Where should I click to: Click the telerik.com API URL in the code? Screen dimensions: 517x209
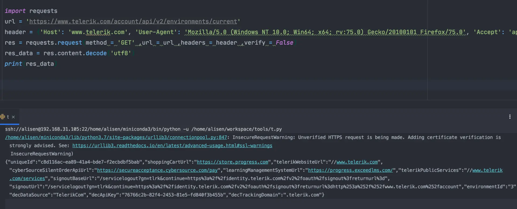(133, 21)
